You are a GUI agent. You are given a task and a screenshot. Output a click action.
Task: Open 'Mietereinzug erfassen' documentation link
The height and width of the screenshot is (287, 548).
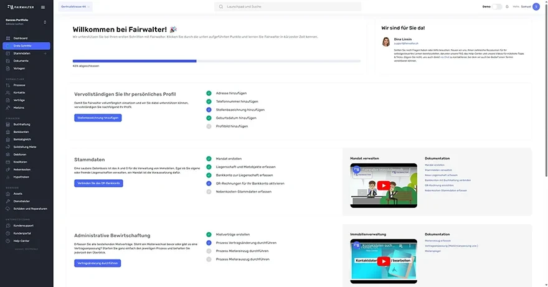(x=438, y=241)
